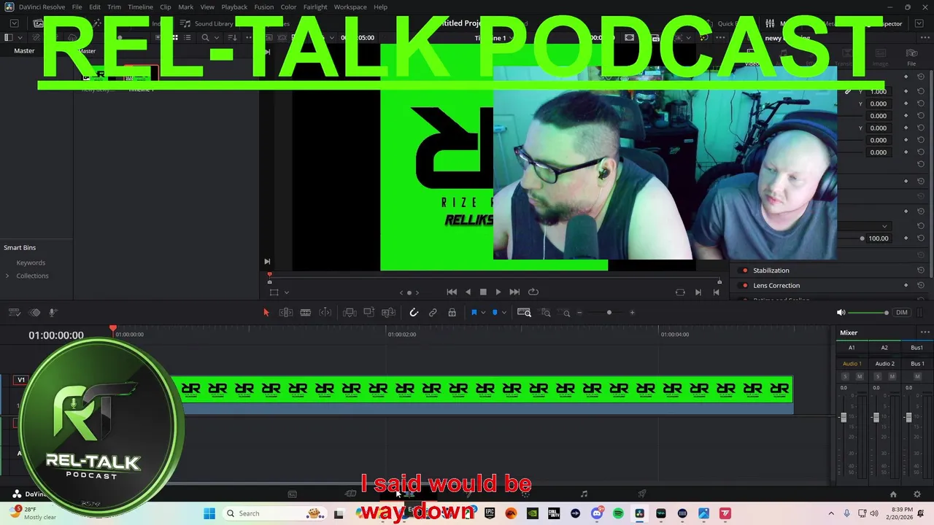Screen dimensions: 934x525
Task: Open the flag color dropdown arrow
Action: pyautogui.click(x=482, y=313)
